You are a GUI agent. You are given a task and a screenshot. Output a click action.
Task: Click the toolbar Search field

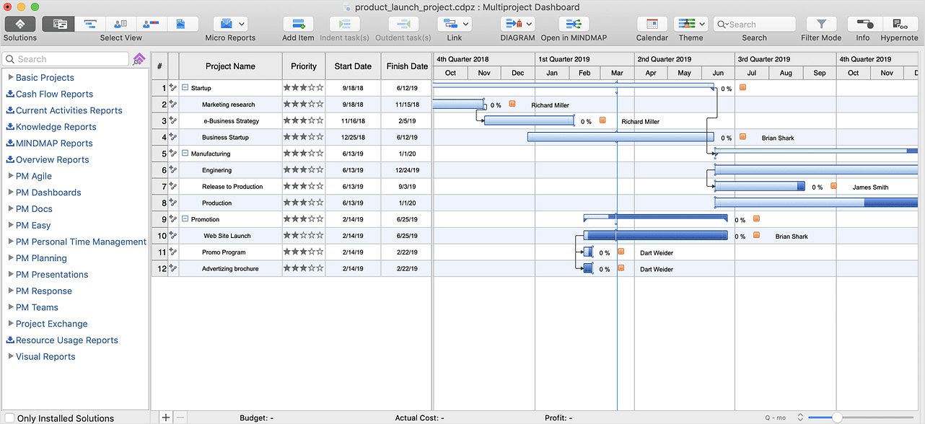(x=755, y=23)
